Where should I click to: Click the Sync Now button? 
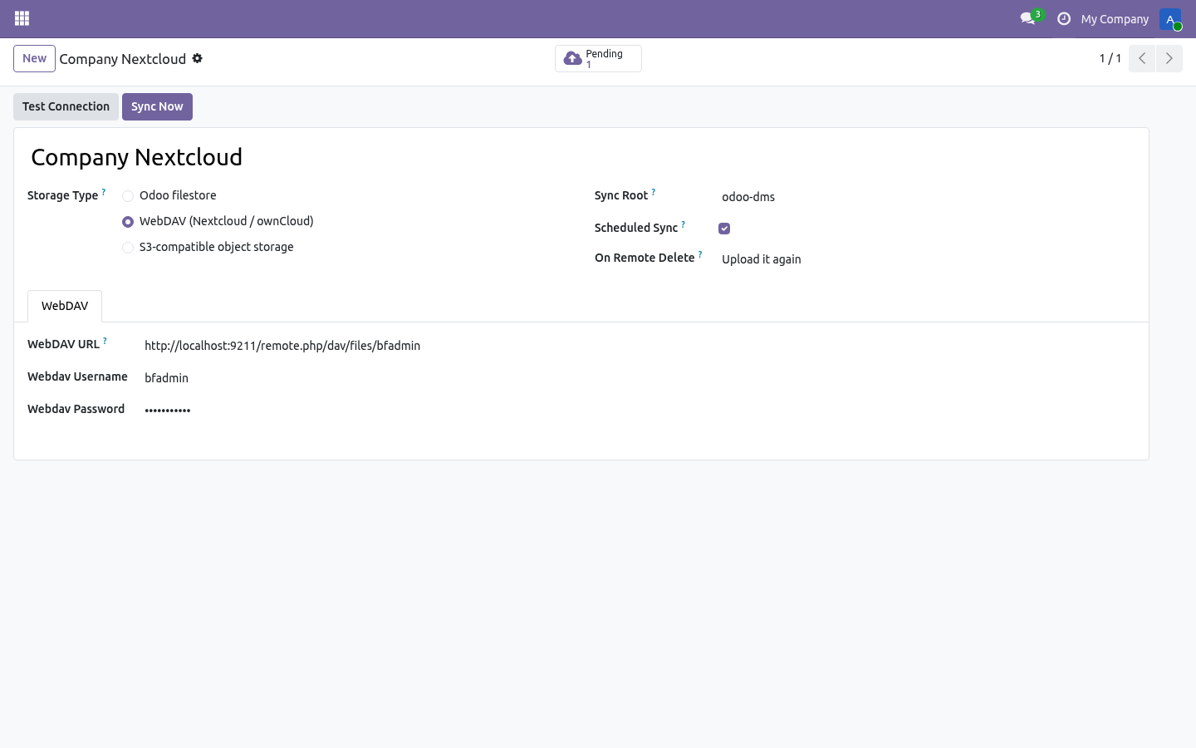coord(157,106)
